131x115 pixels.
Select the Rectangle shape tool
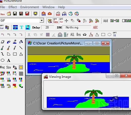click(15, 54)
